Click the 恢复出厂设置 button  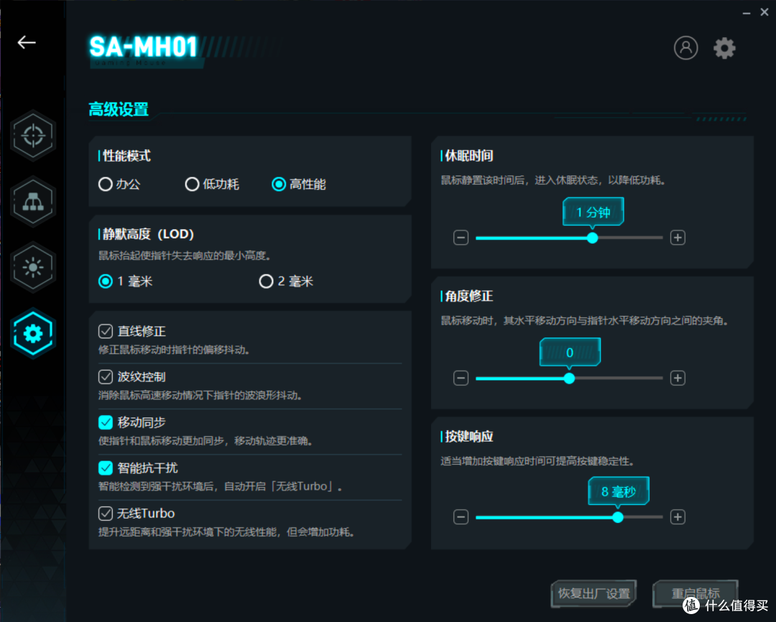coord(594,593)
